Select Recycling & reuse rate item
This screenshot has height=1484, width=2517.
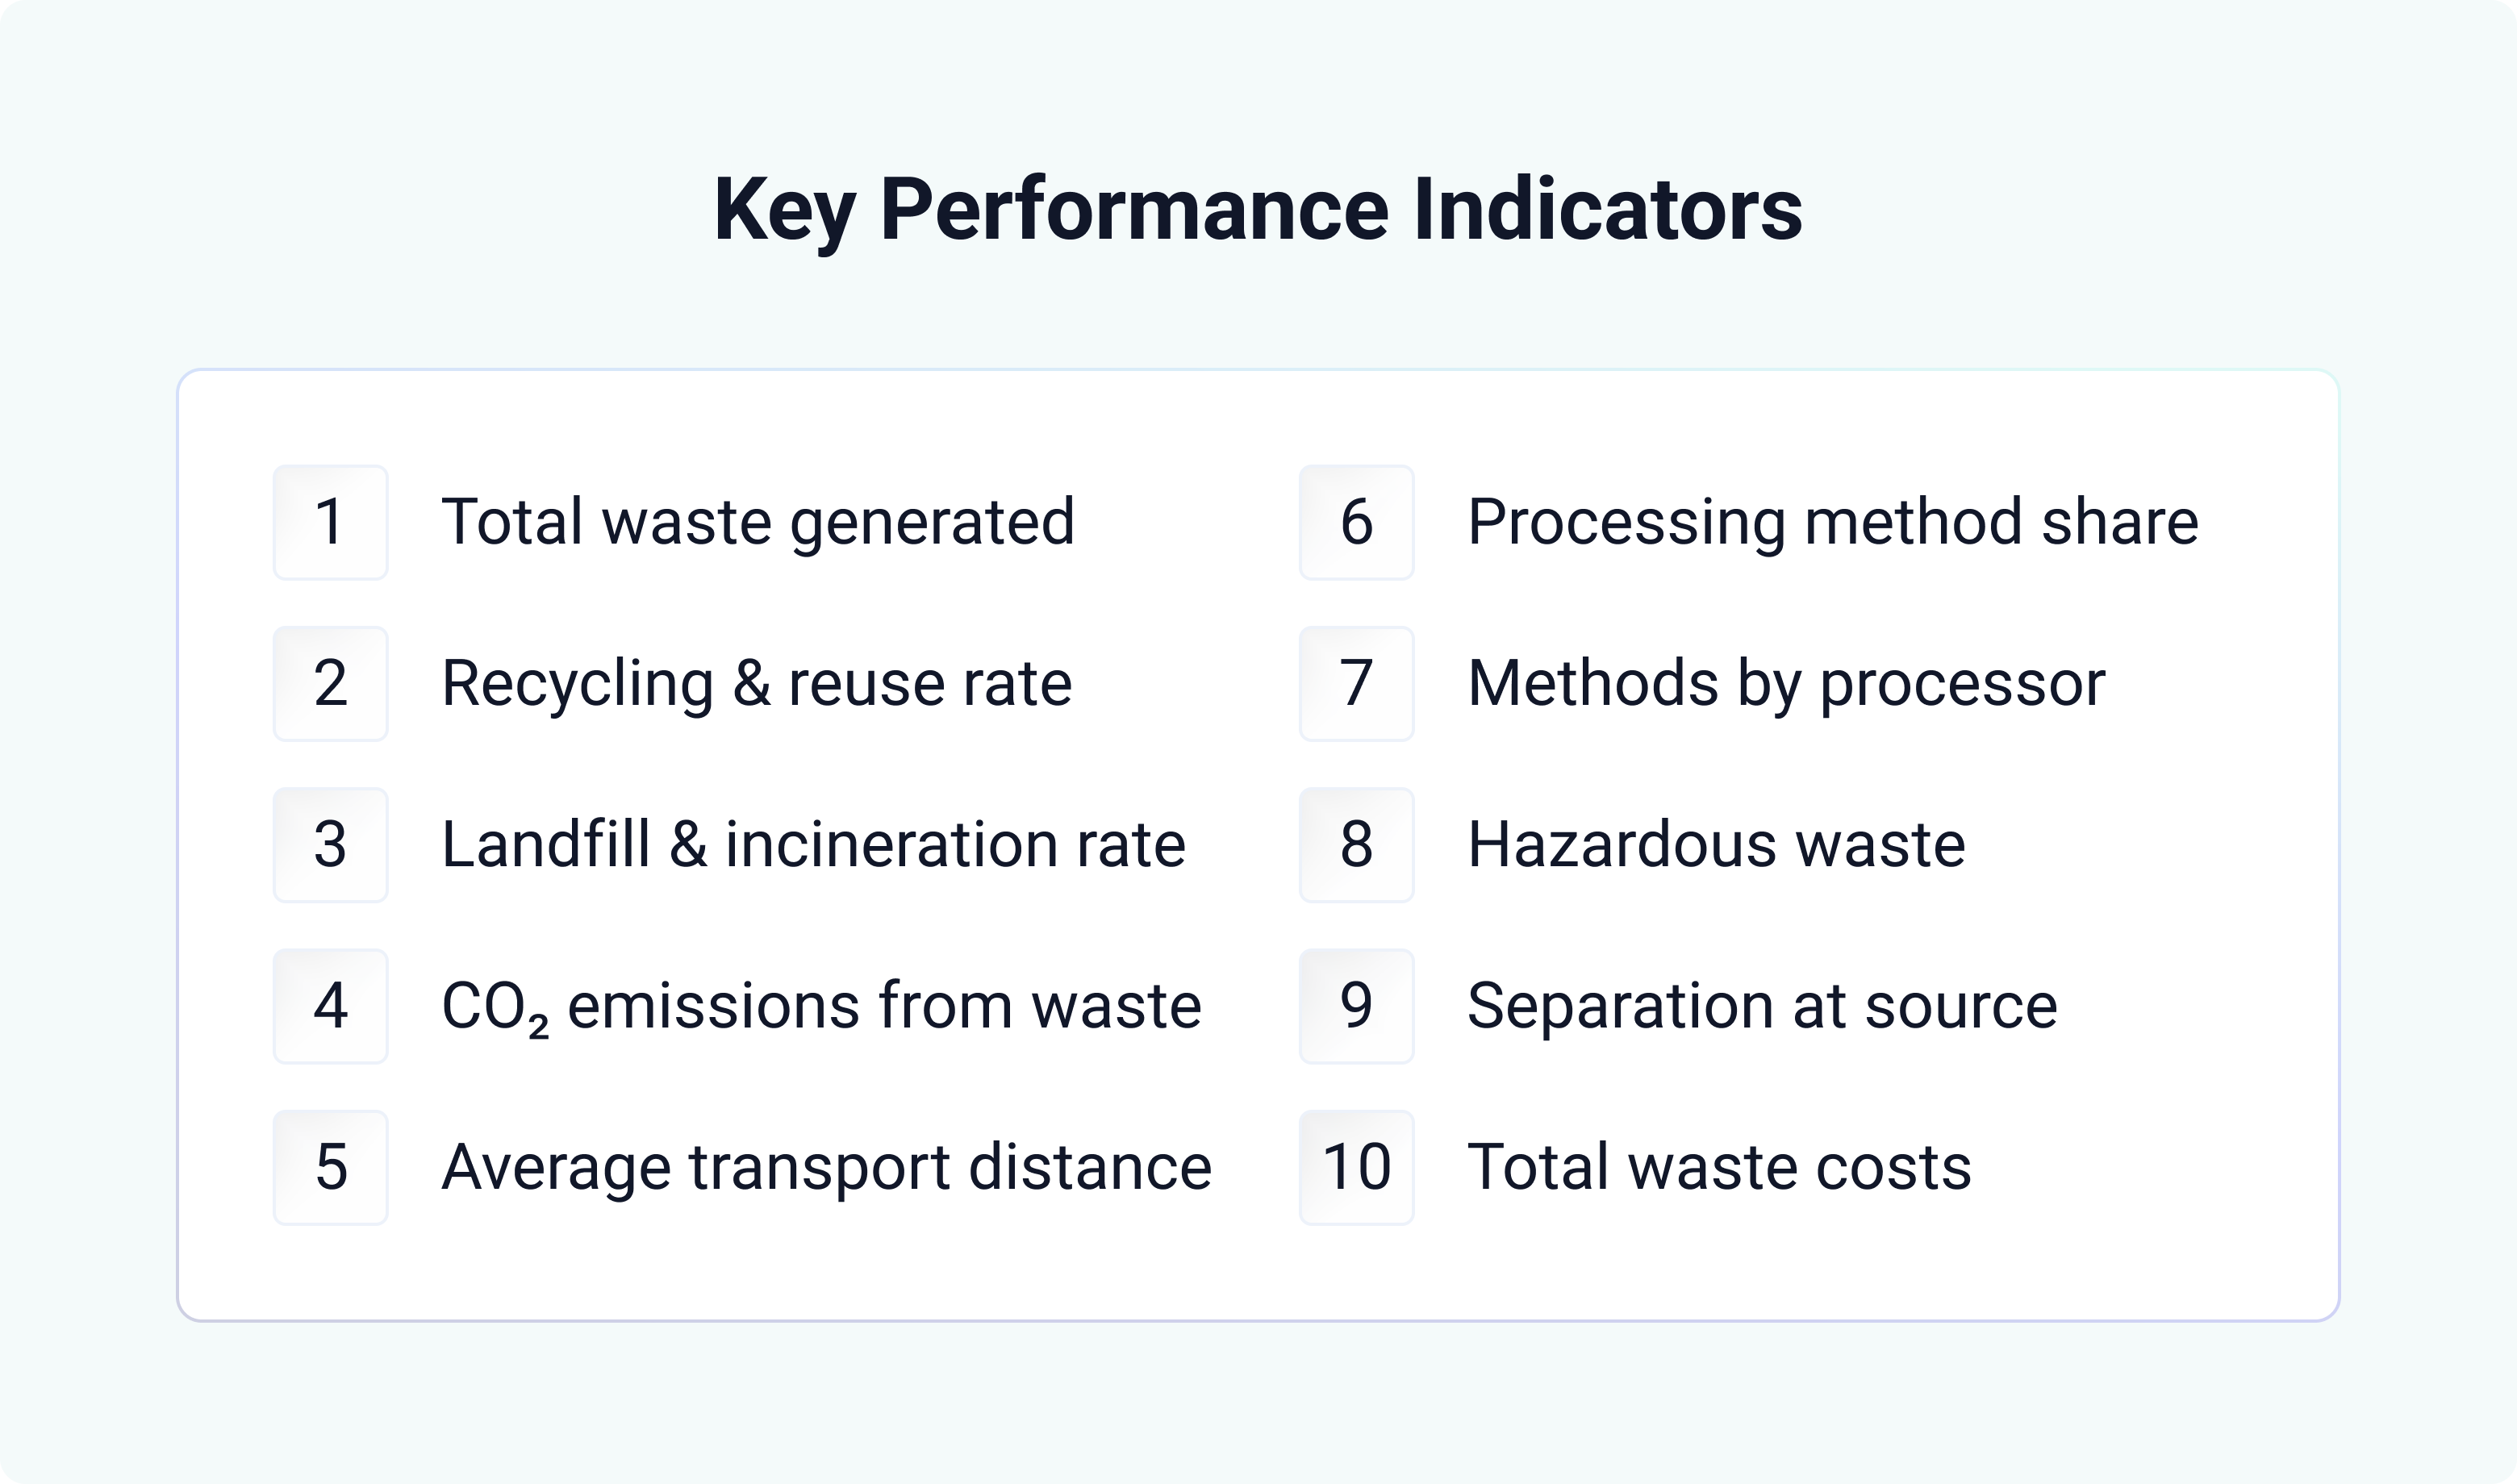pyautogui.click(x=757, y=685)
